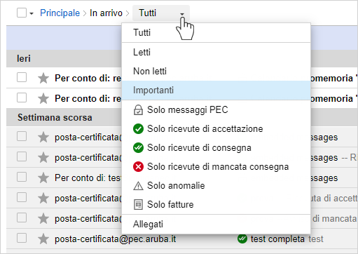Click green delivery icon beside test completa
Viewport: 358px width, 254px height.
pyautogui.click(x=242, y=239)
